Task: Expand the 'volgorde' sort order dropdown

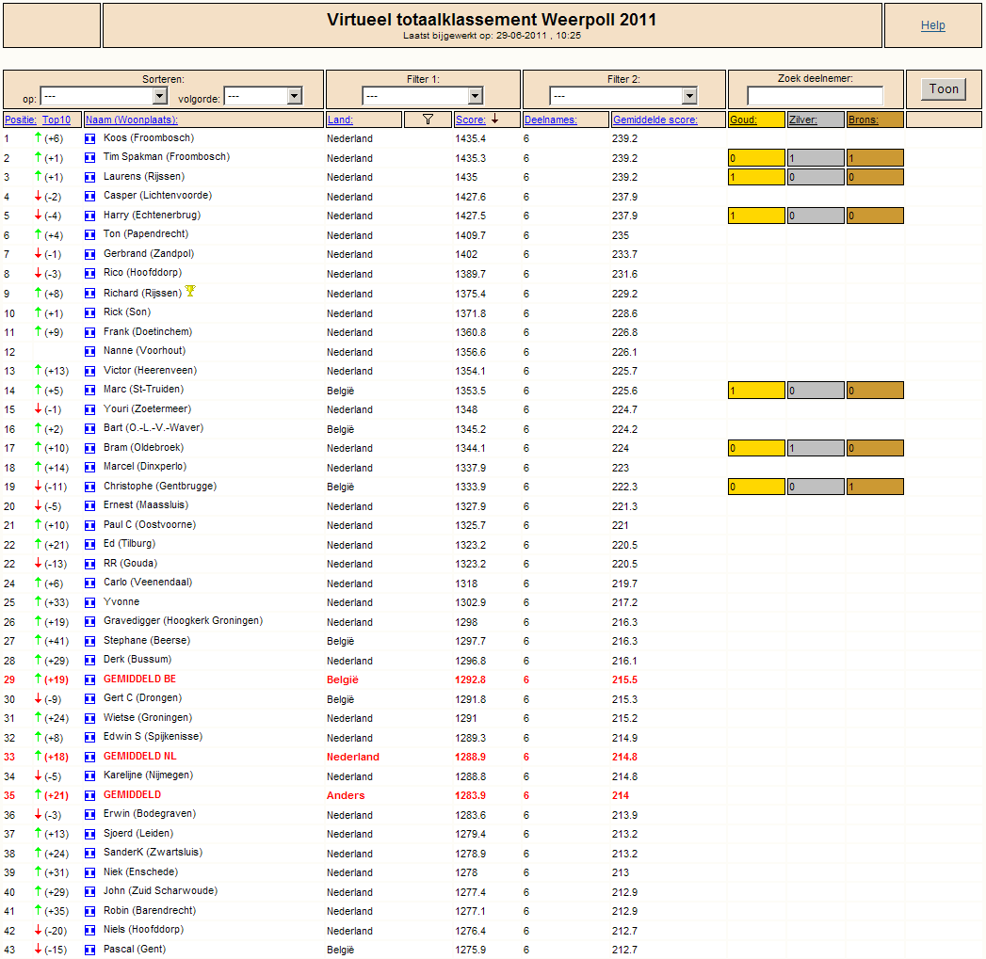Action: click(x=263, y=96)
